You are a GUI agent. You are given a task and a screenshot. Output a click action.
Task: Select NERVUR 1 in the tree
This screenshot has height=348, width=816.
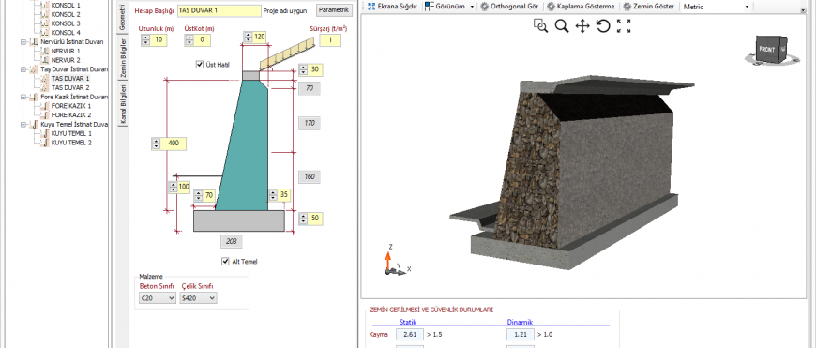click(66, 51)
